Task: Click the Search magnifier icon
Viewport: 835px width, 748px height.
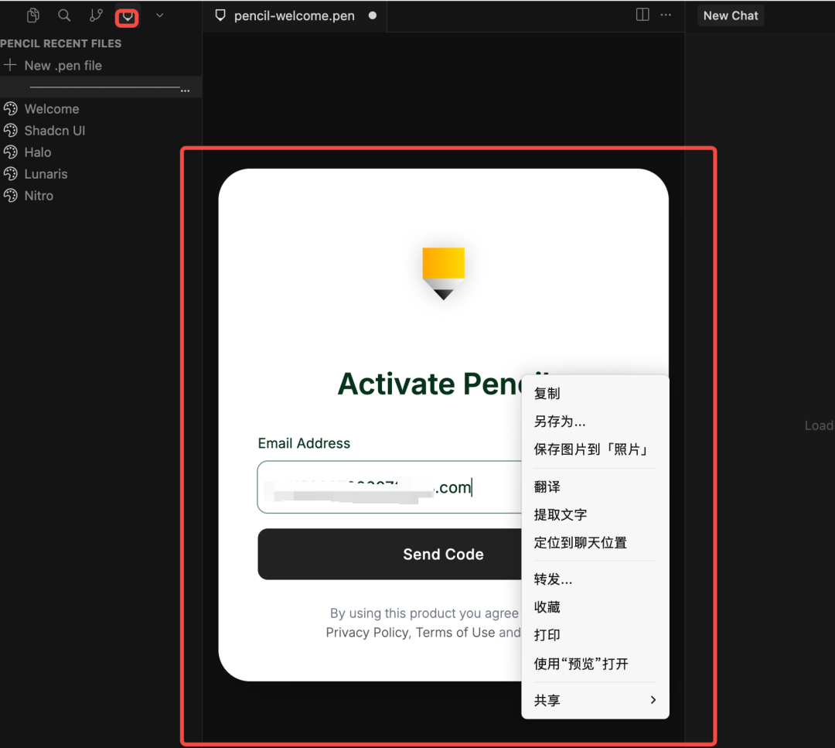Action: (x=64, y=15)
